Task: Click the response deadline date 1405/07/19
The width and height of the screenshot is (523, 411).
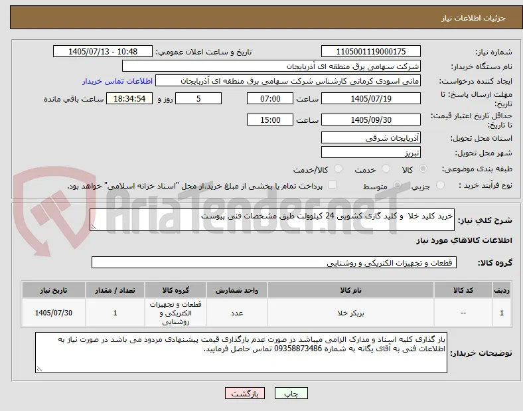Action: click(x=370, y=99)
